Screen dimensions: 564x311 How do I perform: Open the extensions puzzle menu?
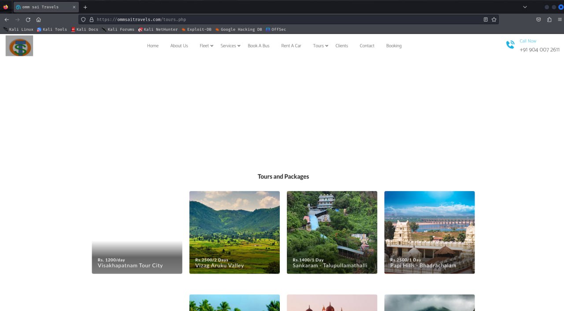[x=549, y=19]
